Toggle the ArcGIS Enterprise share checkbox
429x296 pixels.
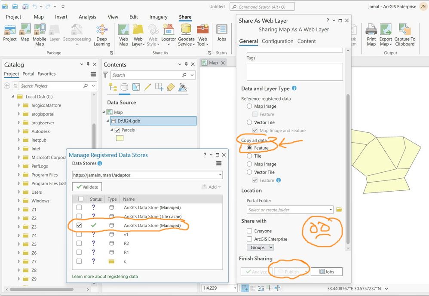(249, 239)
